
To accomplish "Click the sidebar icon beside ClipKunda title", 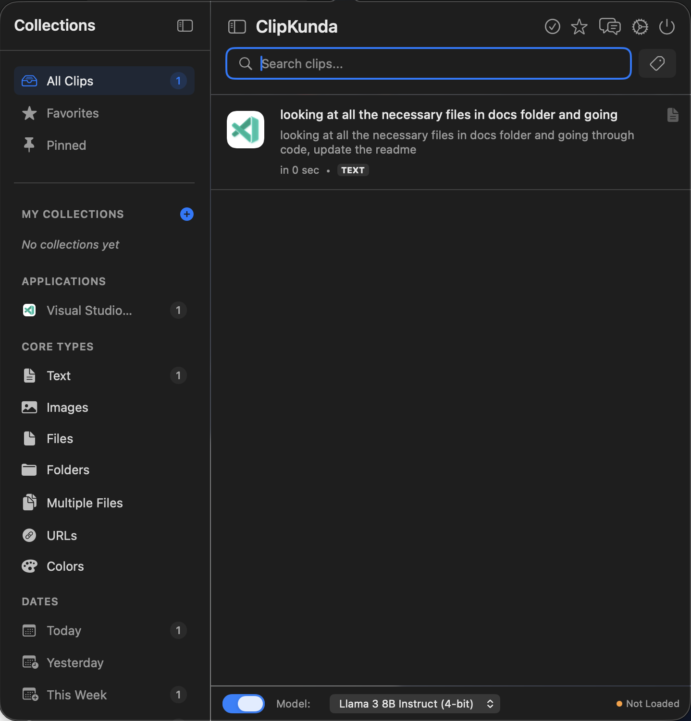I will pos(236,26).
